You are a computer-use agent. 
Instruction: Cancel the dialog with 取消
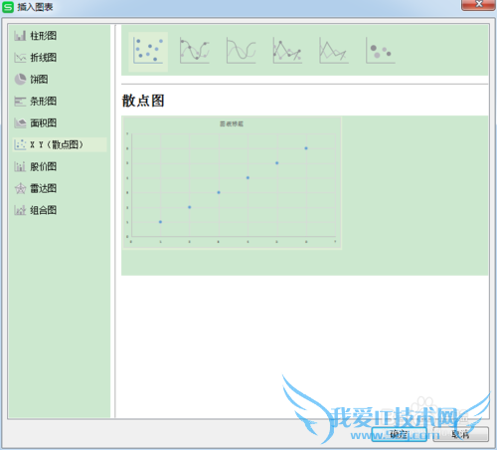(460, 434)
